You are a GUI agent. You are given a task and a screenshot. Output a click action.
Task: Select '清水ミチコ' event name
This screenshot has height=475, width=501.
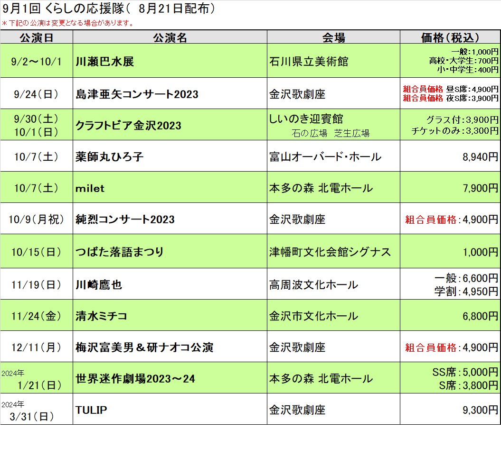[101, 316]
